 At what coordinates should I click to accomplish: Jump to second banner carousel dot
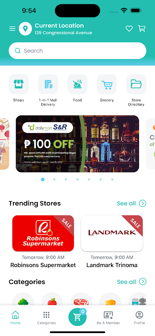tap(54, 180)
